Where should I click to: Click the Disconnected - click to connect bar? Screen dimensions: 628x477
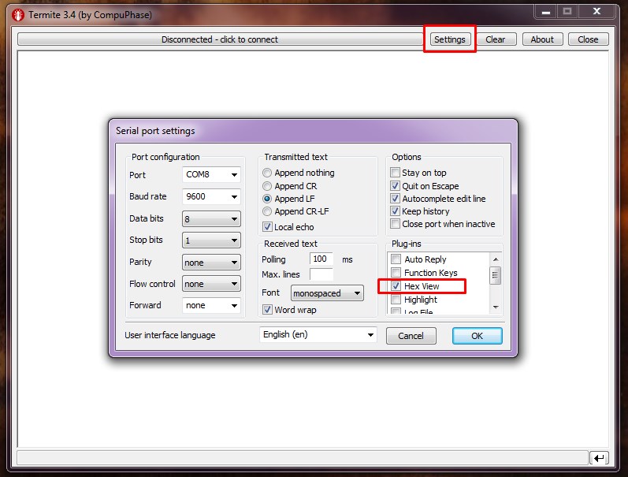[x=219, y=39]
